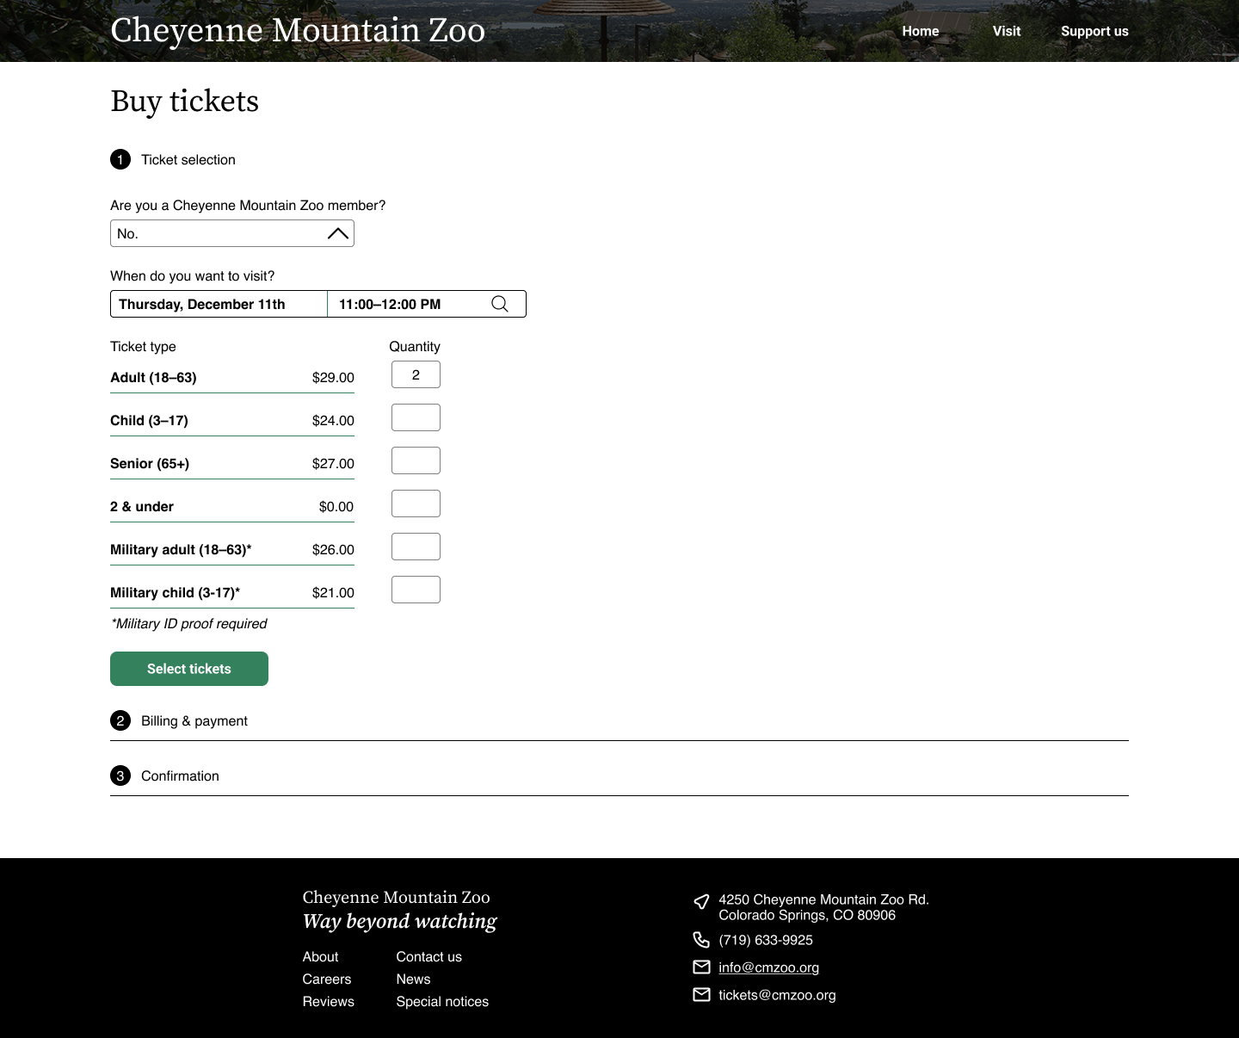Pick the visit date Thursday, December 11th
This screenshot has height=1038, width=1239.
pyautogui.click(x=219, y=304)
